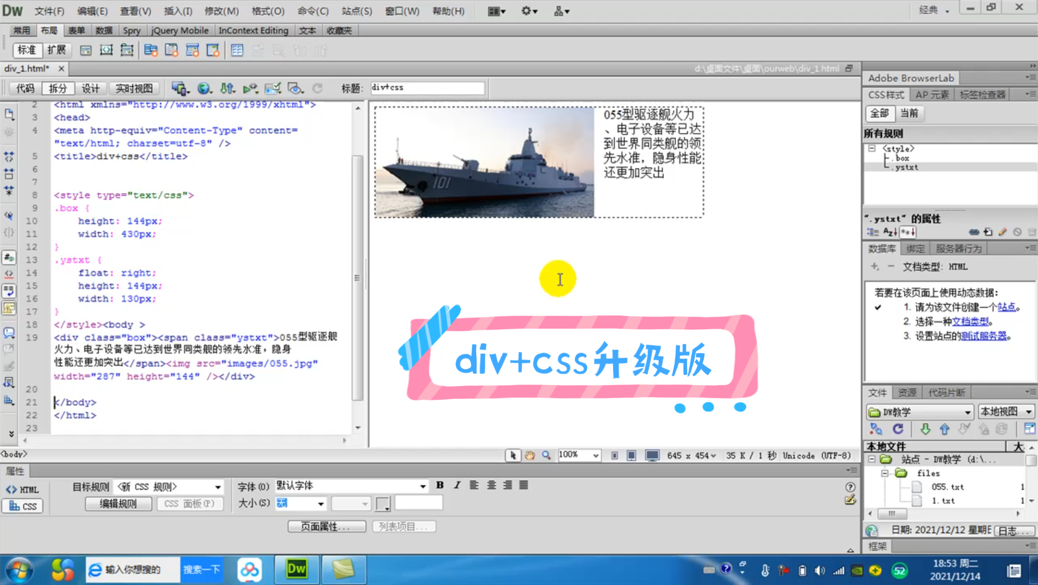Put files using the blue up-arrow icon
This screenshot has height=585, width=1038.
944,429
